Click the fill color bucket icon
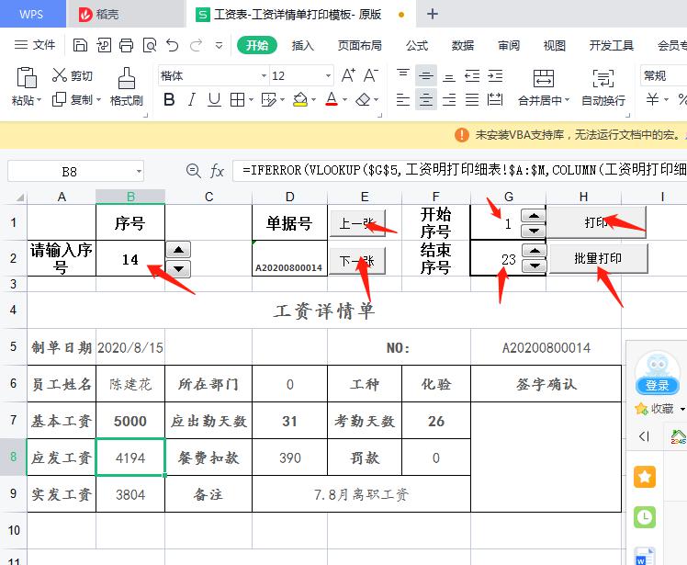This screenshot has width=687, height=565. pyautogui.click(x=300, y=100)
